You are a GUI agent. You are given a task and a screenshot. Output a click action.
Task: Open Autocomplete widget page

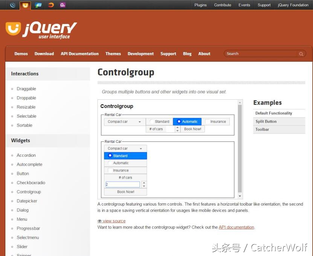(29, 165)
